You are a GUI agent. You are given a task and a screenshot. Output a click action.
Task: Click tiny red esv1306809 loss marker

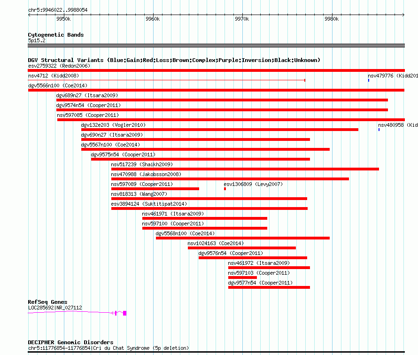point(225,189)
